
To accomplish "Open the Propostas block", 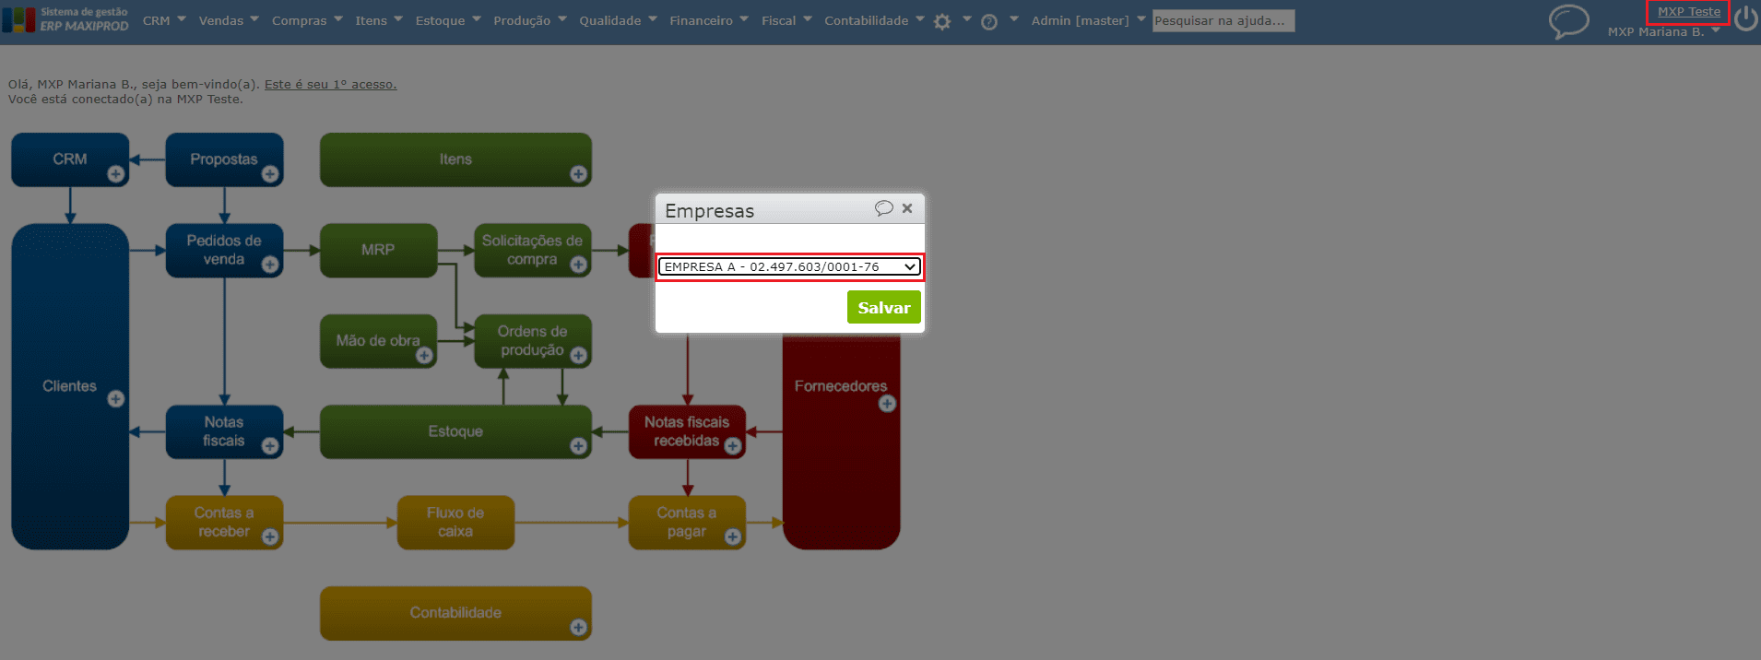I will coord(224,159).
